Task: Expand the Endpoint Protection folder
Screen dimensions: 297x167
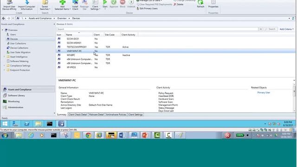Action: (x=4, y=70)
